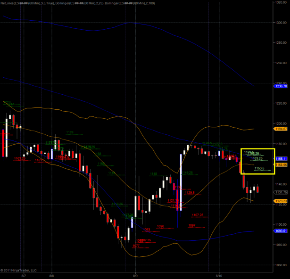
Task: Select the 1153.5 net line label
Action: (259, 168)
